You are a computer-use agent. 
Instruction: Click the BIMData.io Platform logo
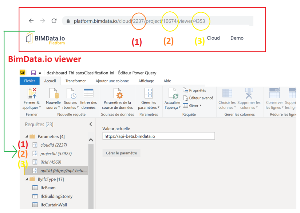click(46, 39)
